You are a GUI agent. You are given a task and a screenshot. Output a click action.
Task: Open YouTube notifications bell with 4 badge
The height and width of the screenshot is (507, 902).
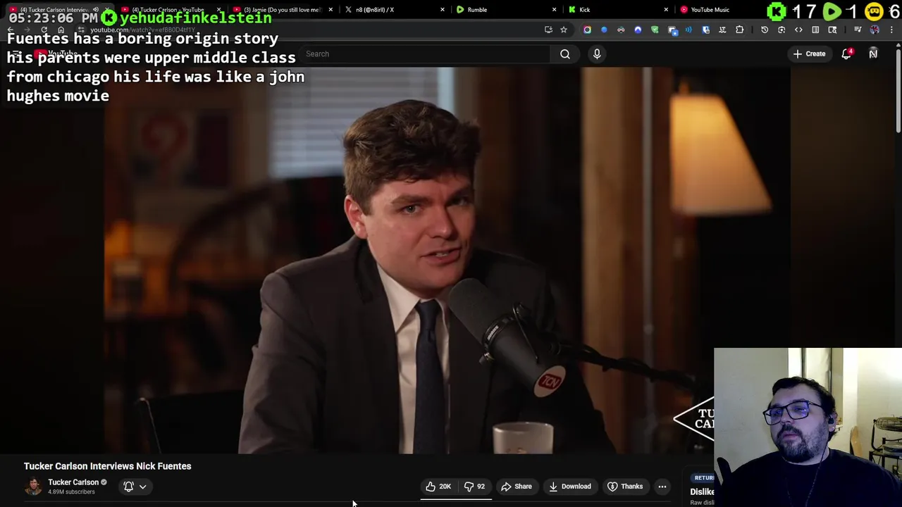click(847, 54)
